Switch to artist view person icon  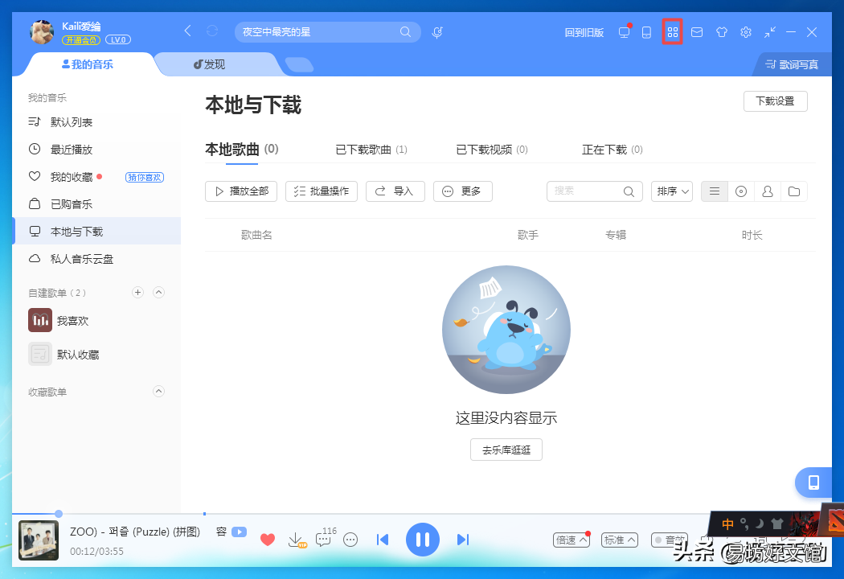point(768,191)
